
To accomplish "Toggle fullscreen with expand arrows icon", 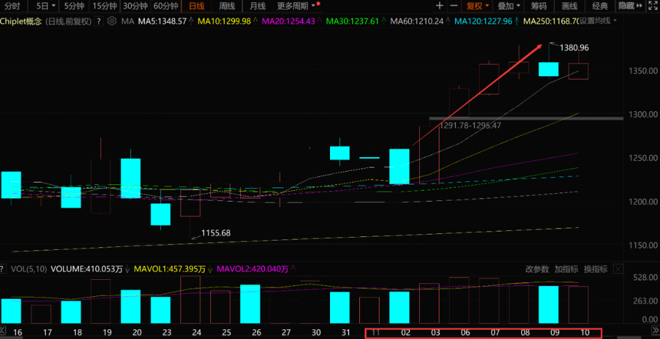I will (653, 6).
